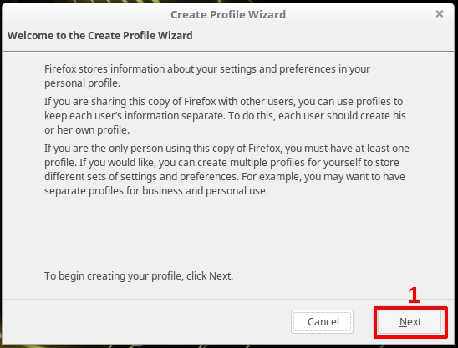The width and height of the screenshot is (458, 348).
Task: Close the wizard with the X icon
Action: pyautogui.click(x=440, y=13)
